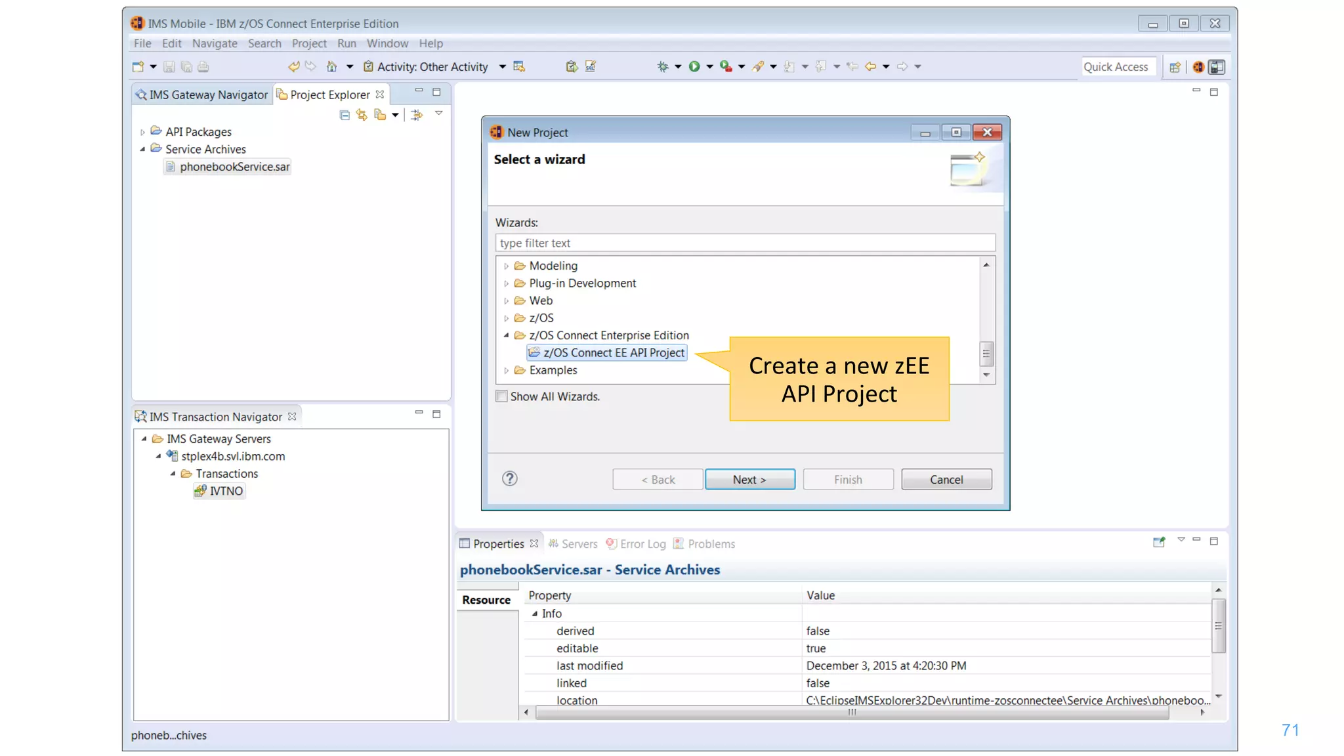Collapse the Info property group
Image resolution: width=1344 pixels, height=756 pixels.
point(535,614)
